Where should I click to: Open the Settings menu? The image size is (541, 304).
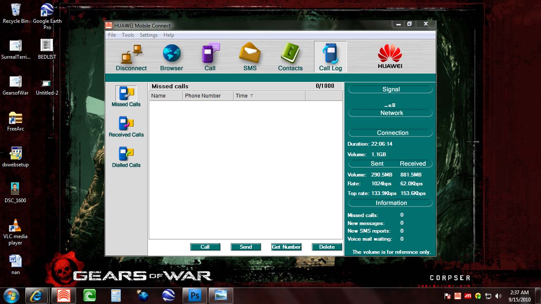click(x=149, y=35)
